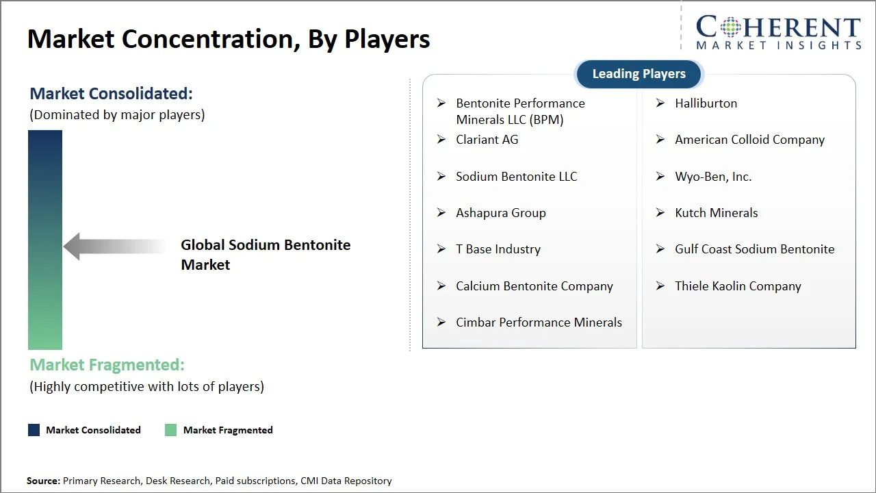Select the Market Consolidated heading
Screen dimensions: 876x493
click(111, 94)
